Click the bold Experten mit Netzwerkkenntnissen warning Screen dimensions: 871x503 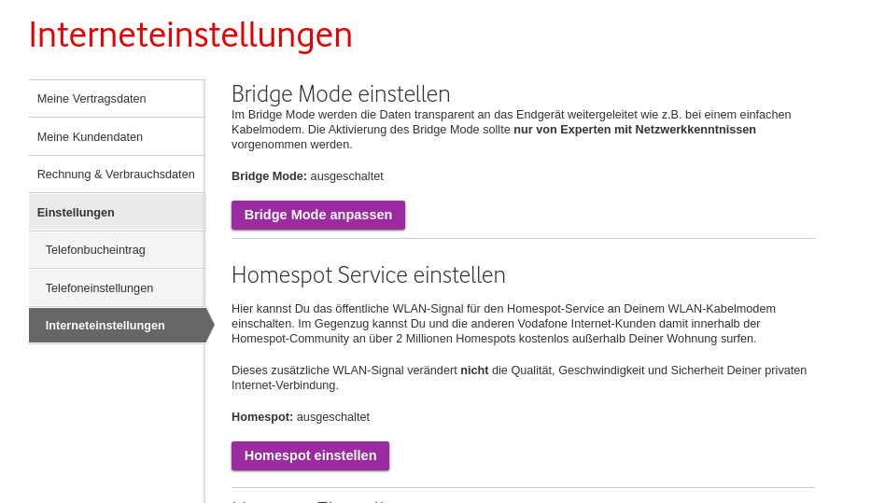(634, 130)
